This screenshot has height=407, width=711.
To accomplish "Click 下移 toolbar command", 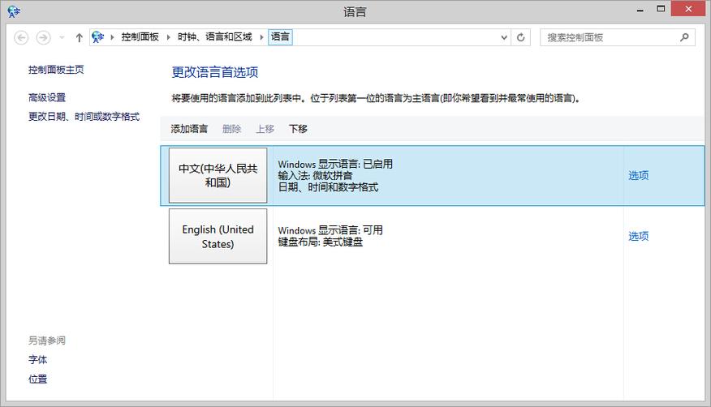I will coord(298,129).
